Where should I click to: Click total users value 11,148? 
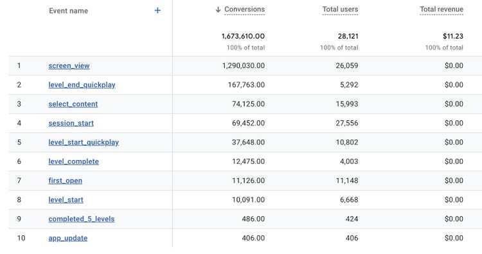347,181
